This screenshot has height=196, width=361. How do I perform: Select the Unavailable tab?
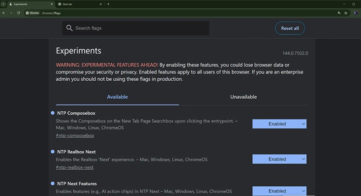pyautogui.click(x=243, y=97)
